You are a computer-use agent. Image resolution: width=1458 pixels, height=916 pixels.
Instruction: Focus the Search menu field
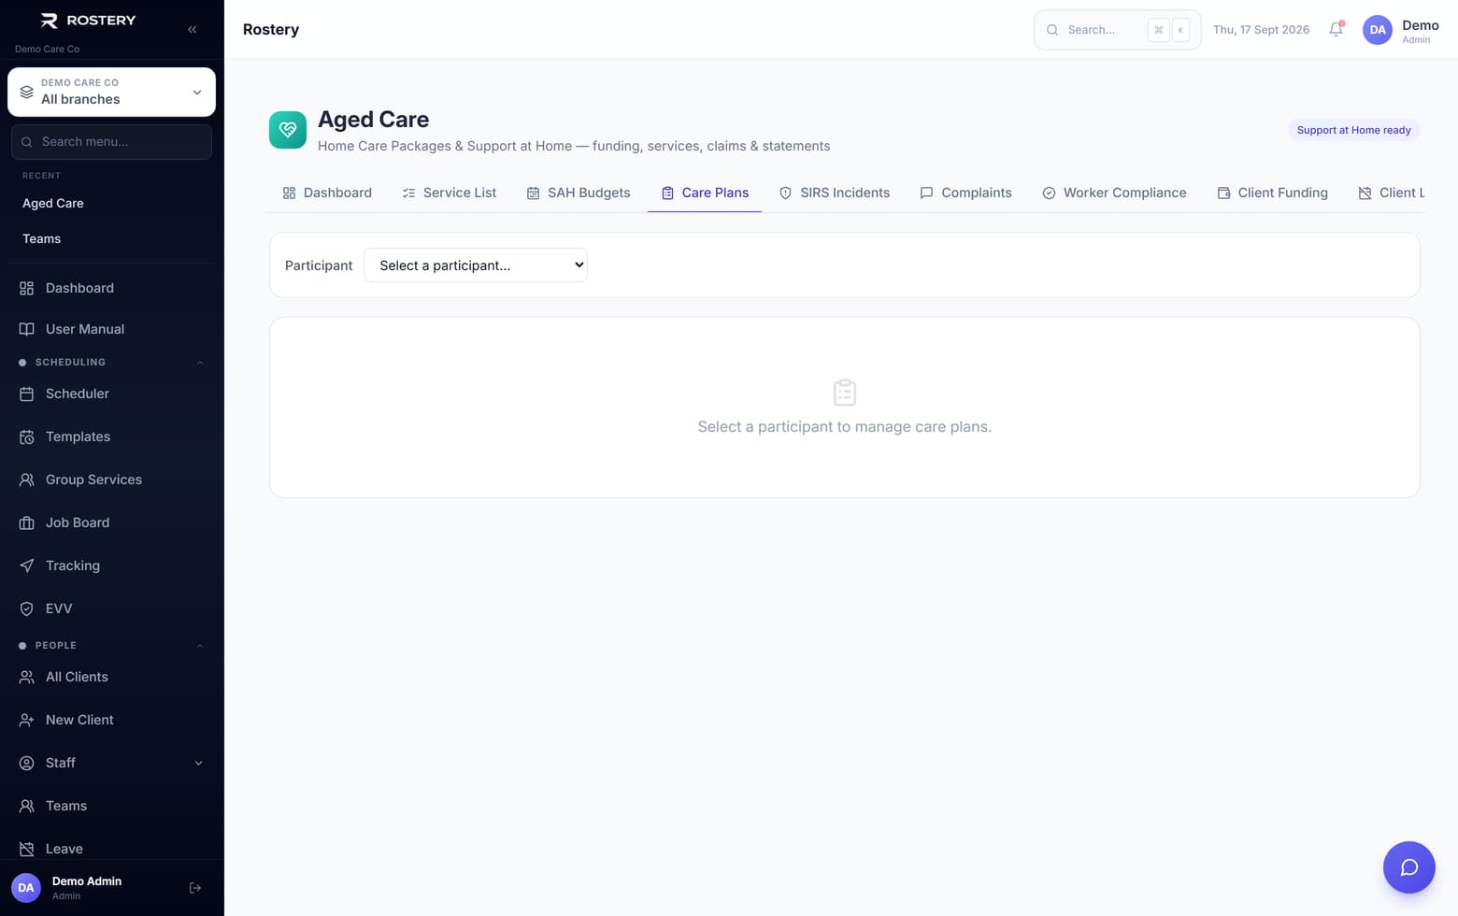111,142
